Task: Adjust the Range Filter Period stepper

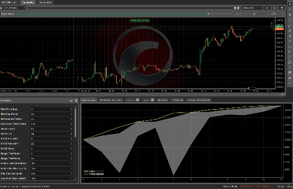Action: (71, 158)
